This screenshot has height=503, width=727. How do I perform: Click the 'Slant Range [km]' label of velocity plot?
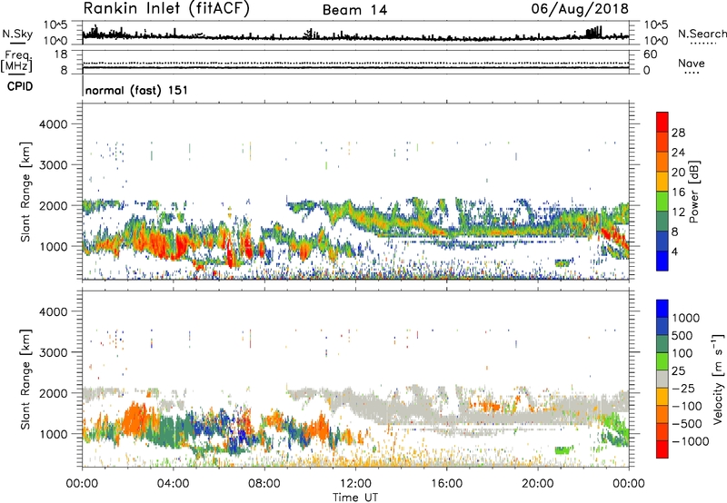tap(25, 379)
